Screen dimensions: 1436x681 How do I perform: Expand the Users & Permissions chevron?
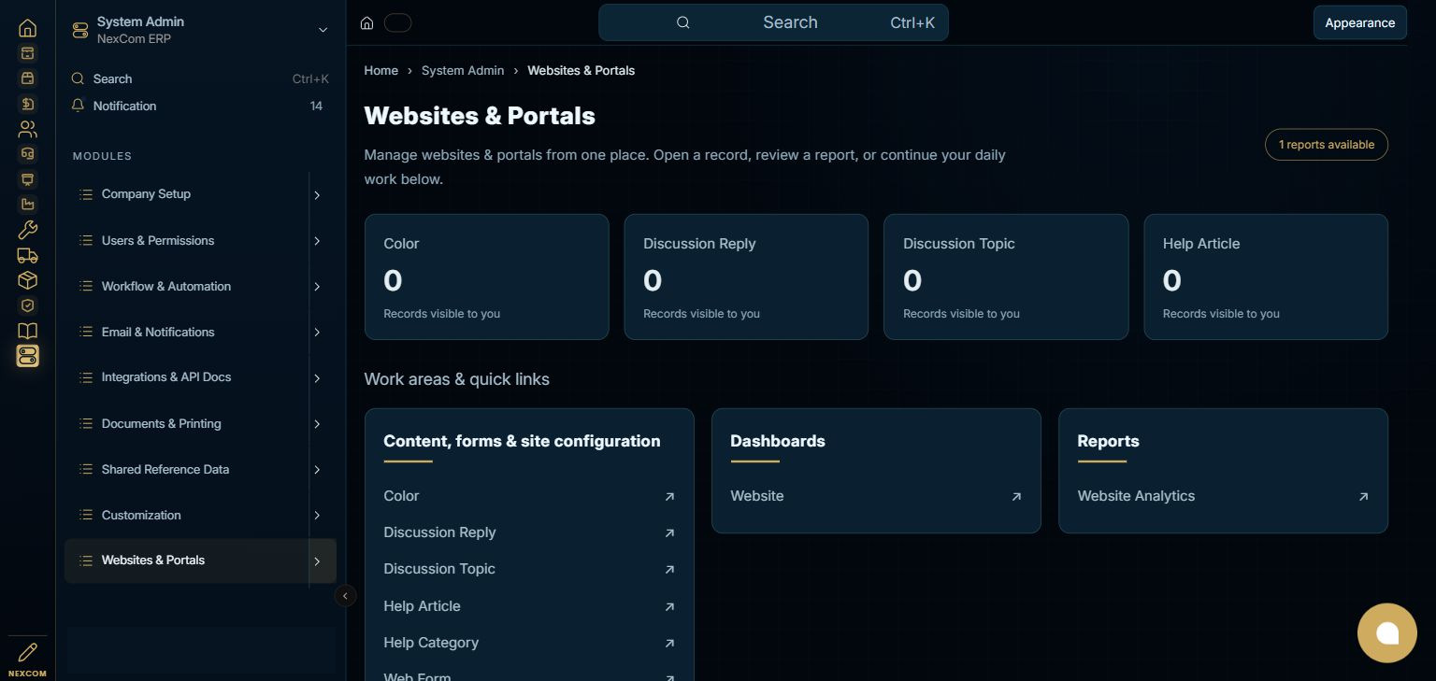pyautogui.click(x=317, y=241)
